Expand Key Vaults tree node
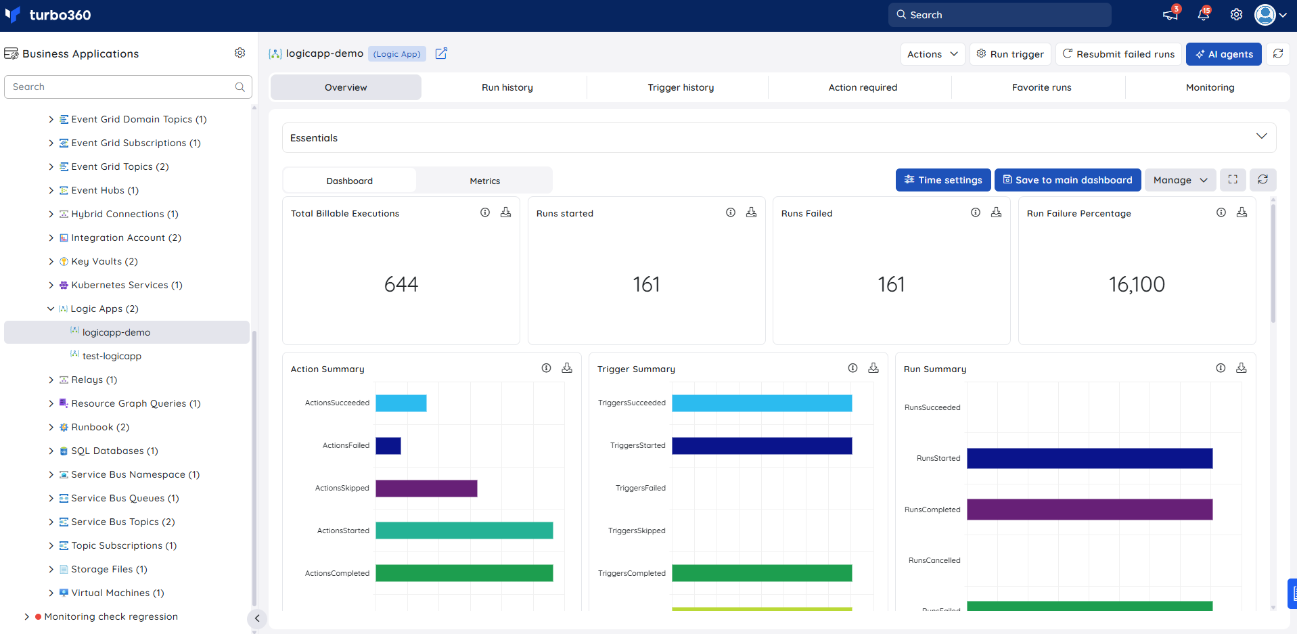The width and height of the screenshot is (1297, 634). pos(51,261)
